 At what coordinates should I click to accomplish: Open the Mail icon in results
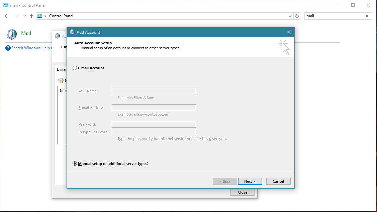[12, 34]
